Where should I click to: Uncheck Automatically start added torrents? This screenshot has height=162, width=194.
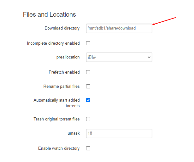point(88,100)
